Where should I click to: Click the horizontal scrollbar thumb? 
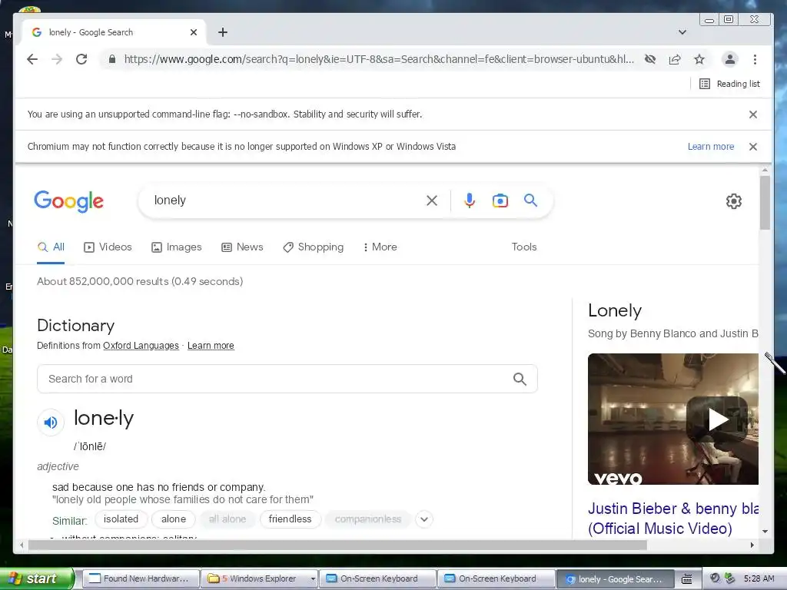coord(337,545)
